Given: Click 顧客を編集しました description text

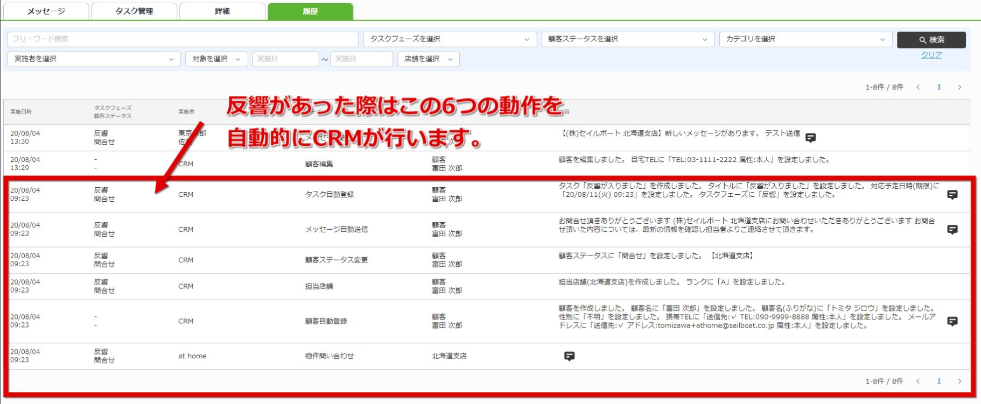Looking at the screenshot, I should coord(694,160).
